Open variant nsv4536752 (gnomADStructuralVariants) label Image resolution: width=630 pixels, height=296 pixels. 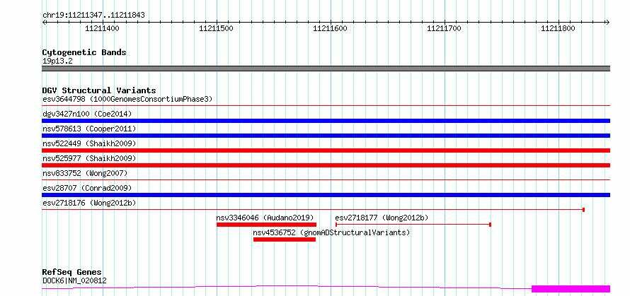click(331, 232)
